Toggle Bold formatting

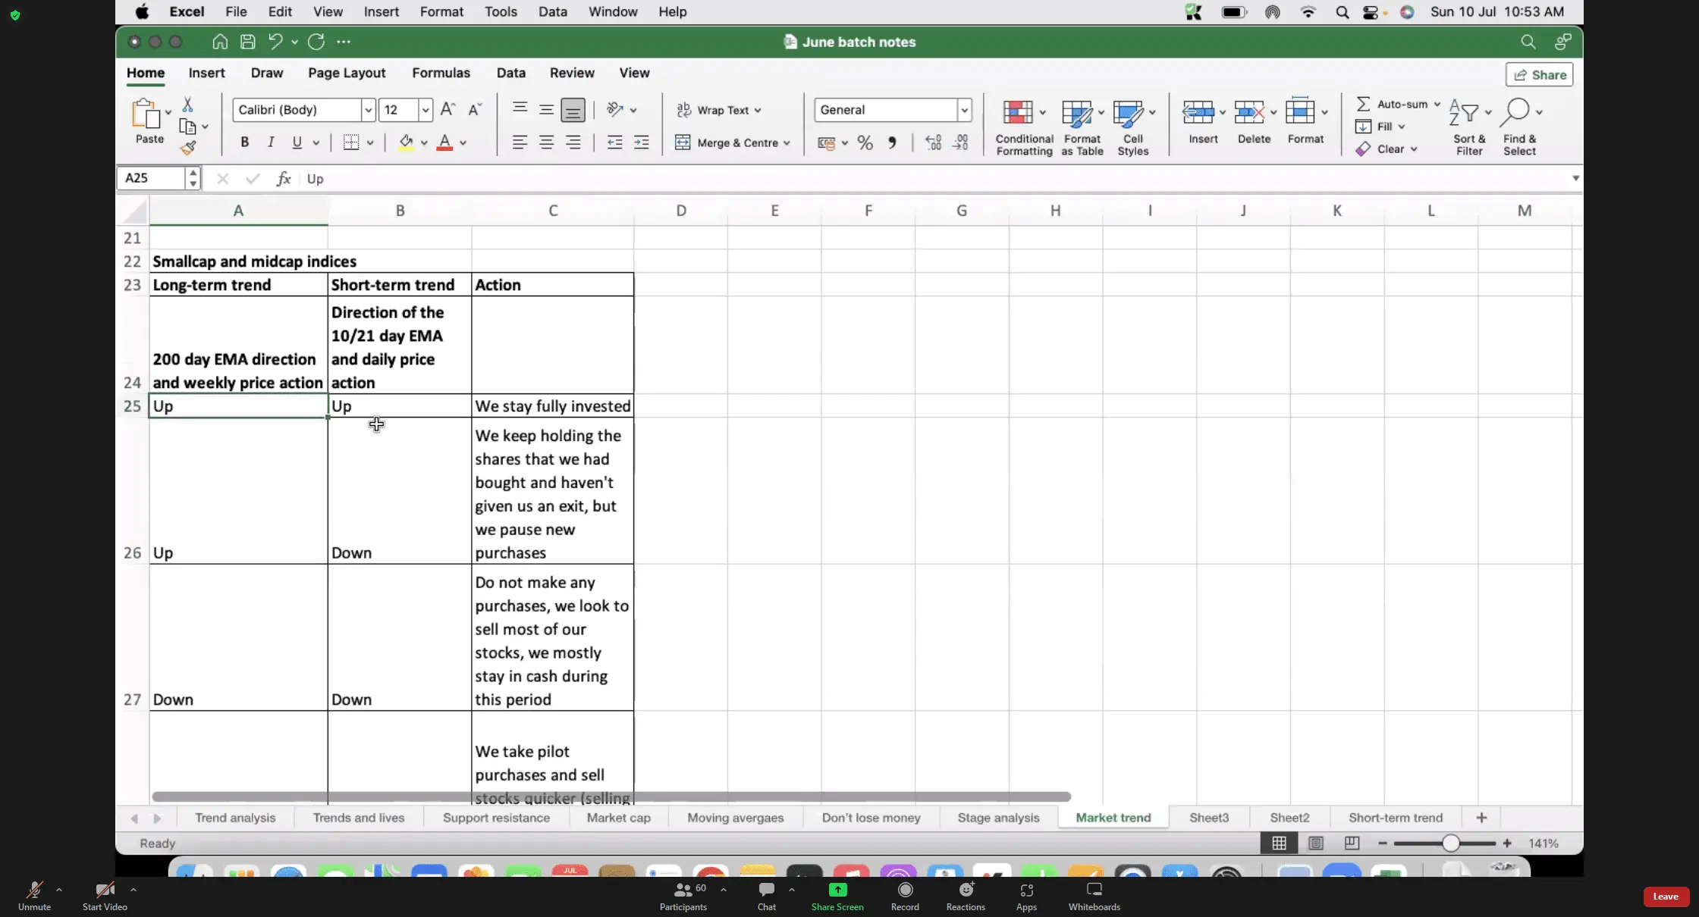coord(244,142)
